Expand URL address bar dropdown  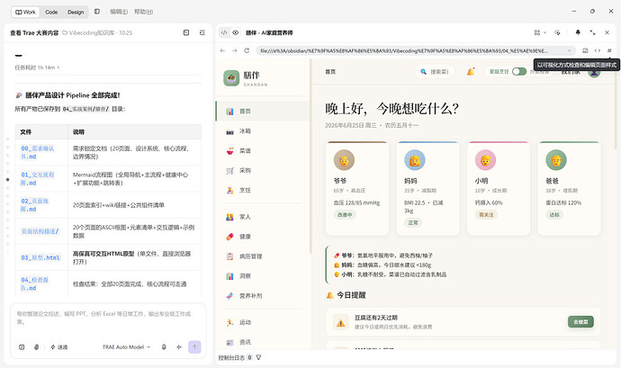coord(569,50)
